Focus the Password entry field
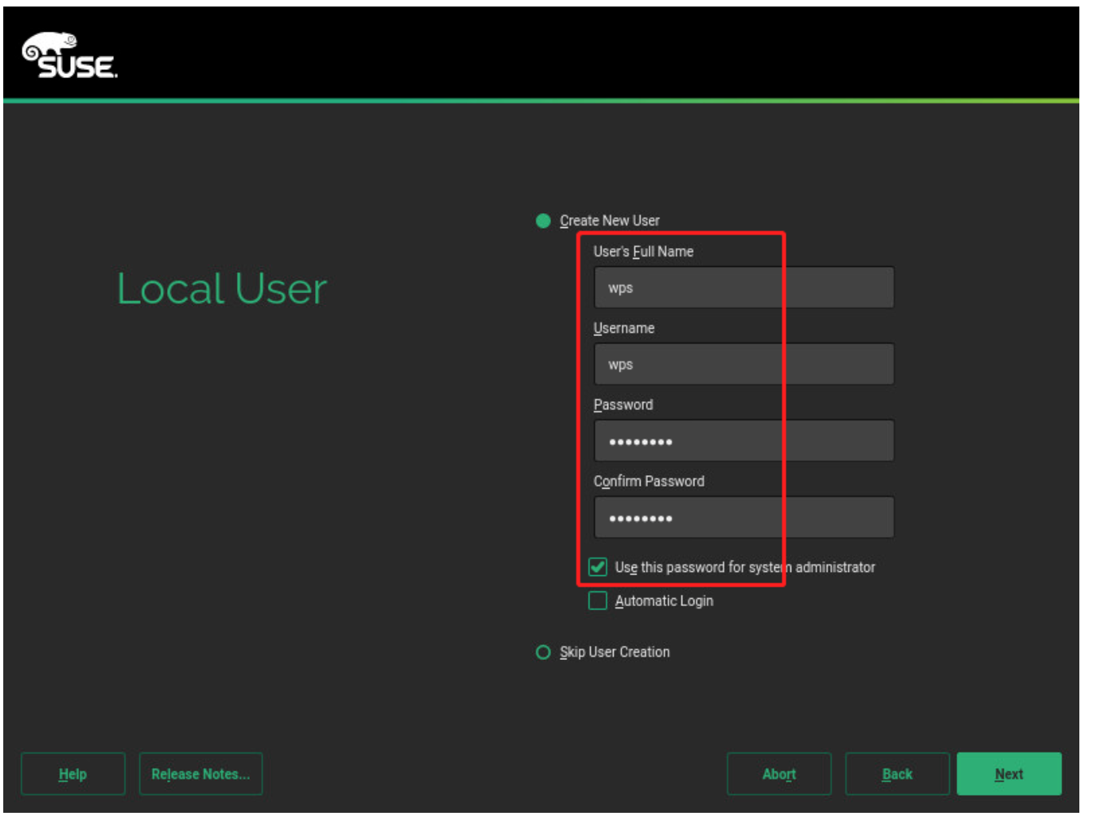 pyautogui.click(x=743, y=441)
